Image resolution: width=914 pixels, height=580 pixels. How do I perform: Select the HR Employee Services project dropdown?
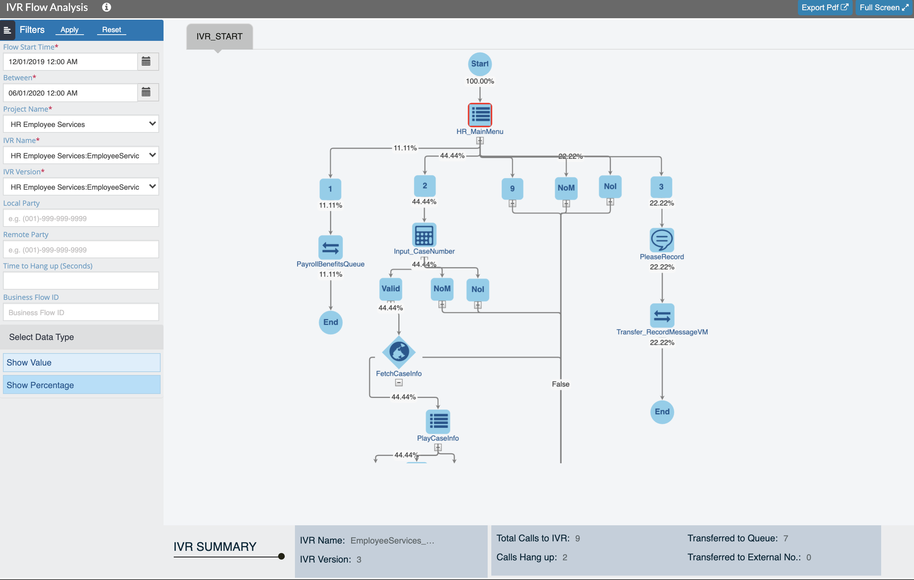(x=81, y=124)
